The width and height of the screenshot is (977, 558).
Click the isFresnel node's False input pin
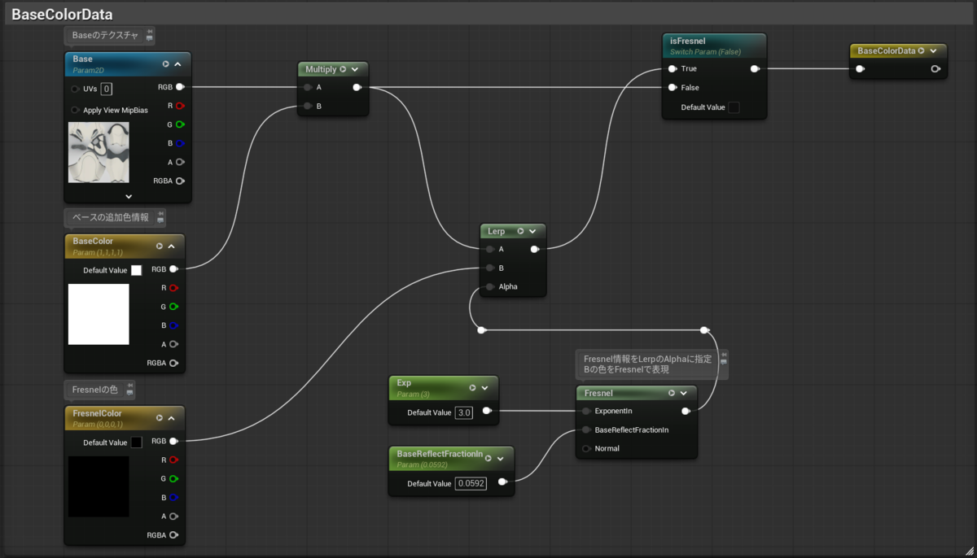coord(672,87)
